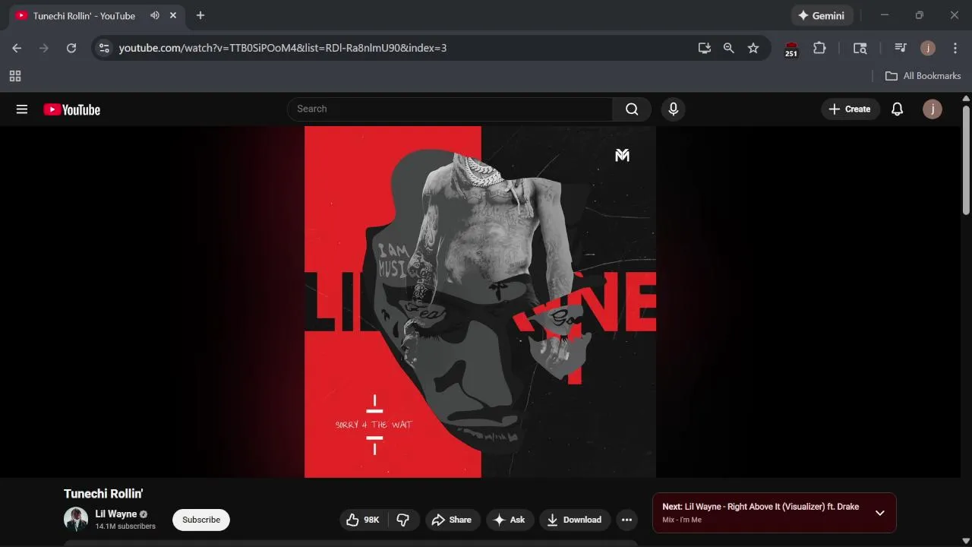Subscribe to Lil Wayne channel
This screenshot has width=972, height=547.
coord(201,520)
